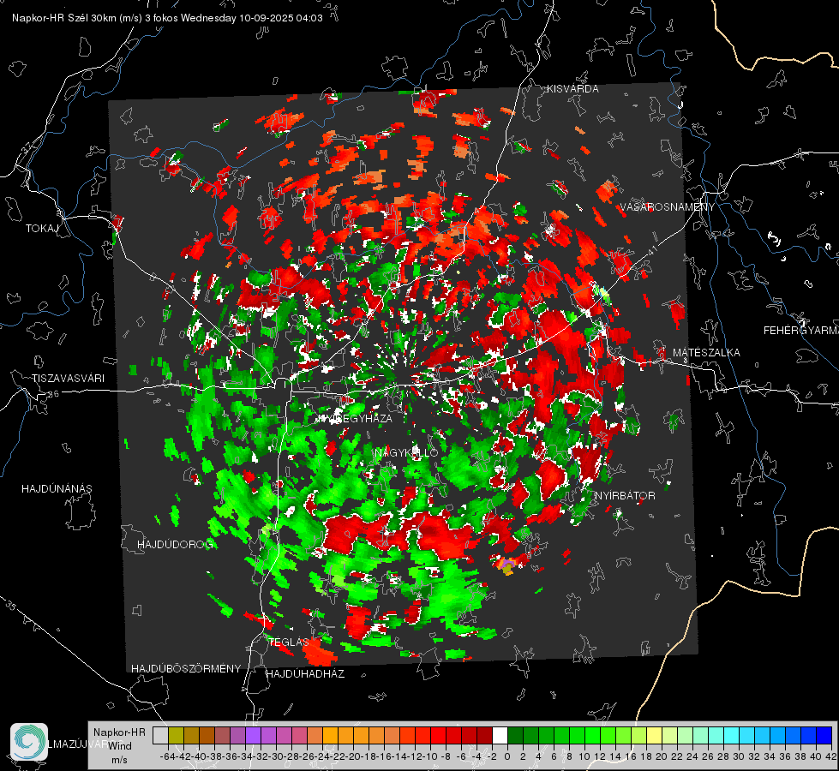Pick the yellow swatch between 18 and 20
The image size is (839, 771).
tap(655, 735)
